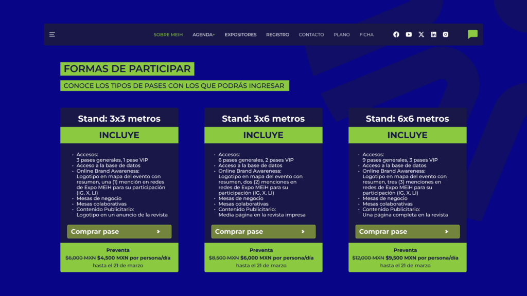Click the Stand: 3x3 metros card title
This screenshot has height=296, width=527.
pyautogui.click(x=119, y=119)
